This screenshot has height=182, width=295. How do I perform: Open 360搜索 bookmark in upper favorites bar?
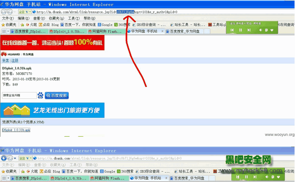coord(122,25)
